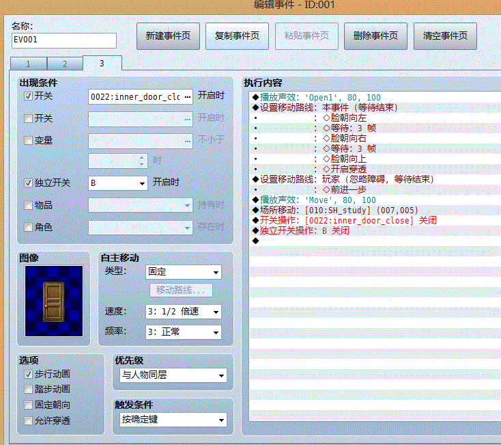
Task: Select the 前进一步 route line
Action: [375, 189]
